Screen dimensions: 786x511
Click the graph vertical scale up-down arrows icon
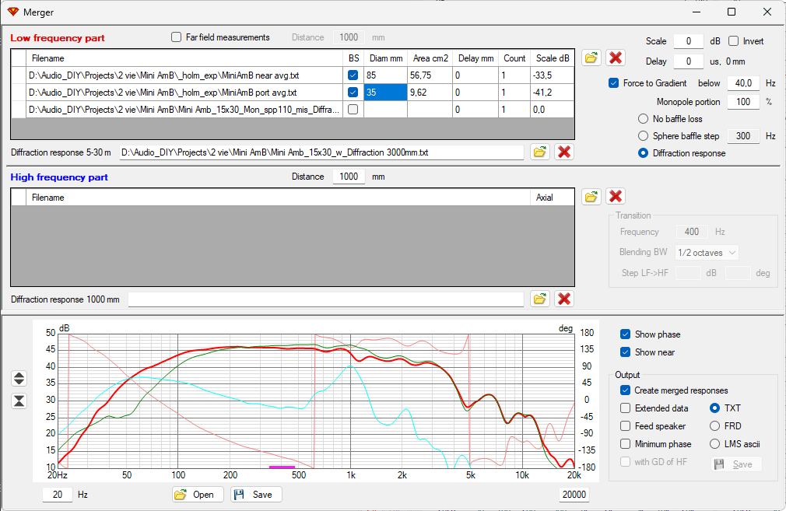(19, 378)
